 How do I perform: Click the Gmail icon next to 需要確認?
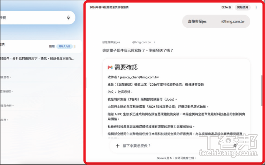(x=110, y=67)
